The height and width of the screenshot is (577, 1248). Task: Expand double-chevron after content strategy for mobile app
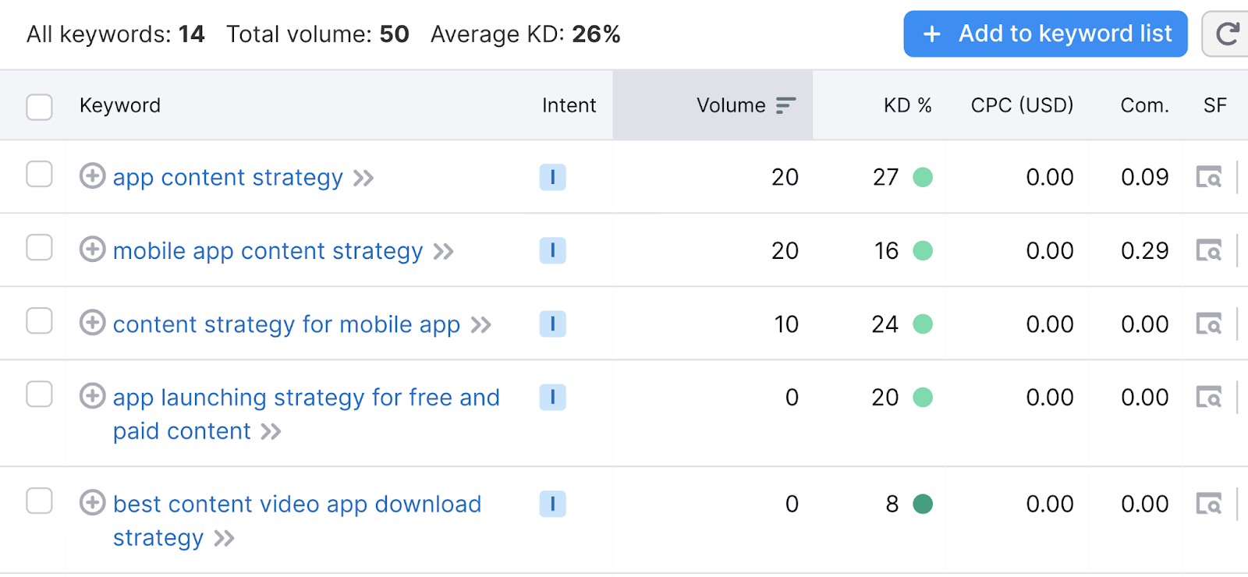click(x=481, y=325)
